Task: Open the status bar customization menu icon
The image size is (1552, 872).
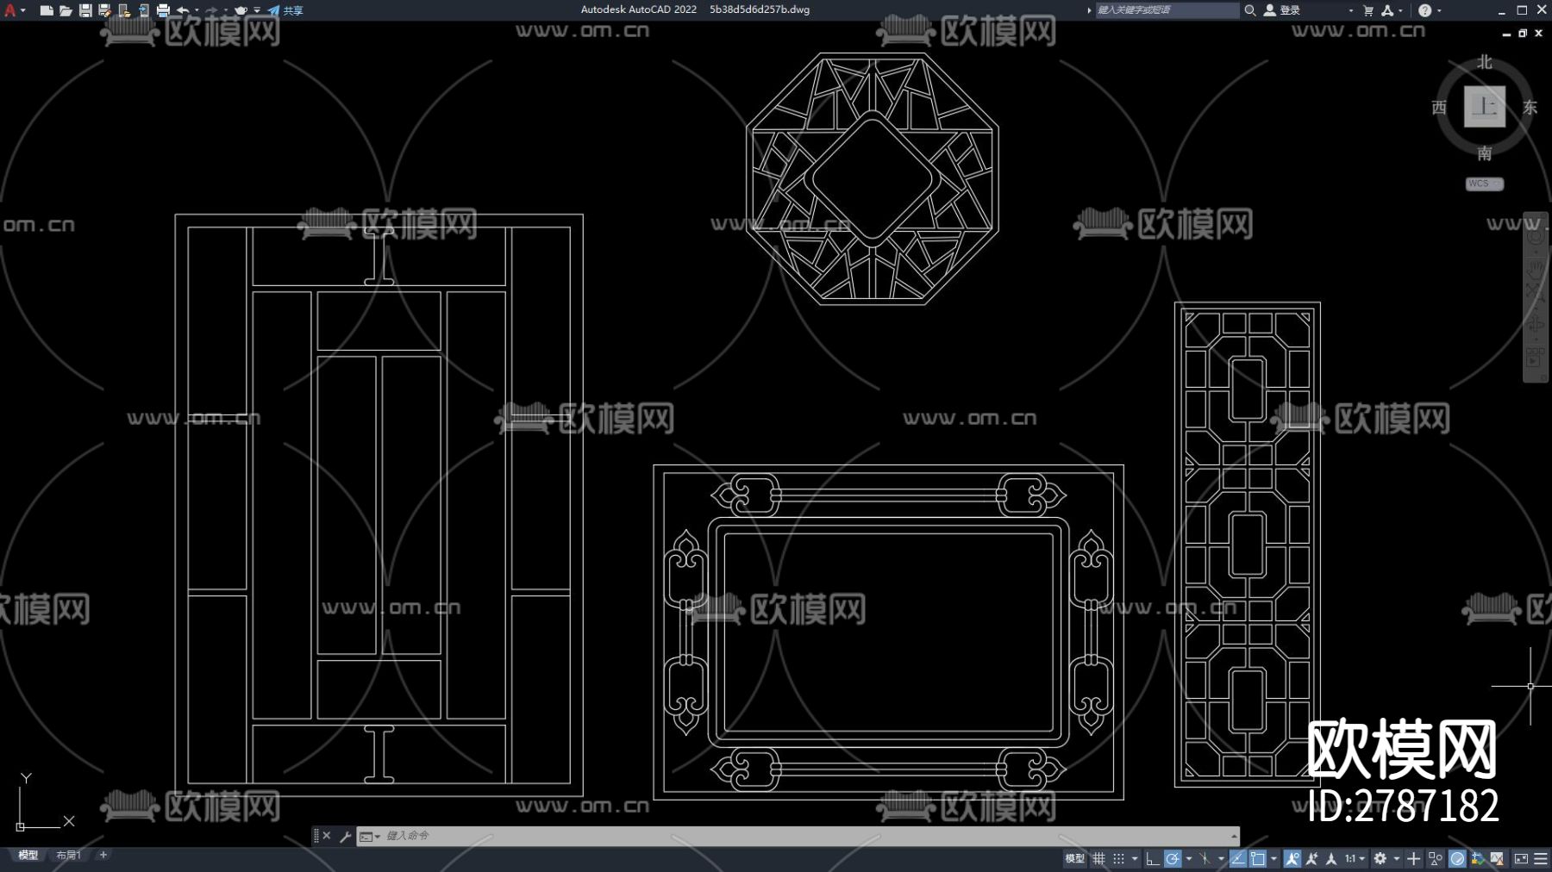Action: coord(1541,858)
